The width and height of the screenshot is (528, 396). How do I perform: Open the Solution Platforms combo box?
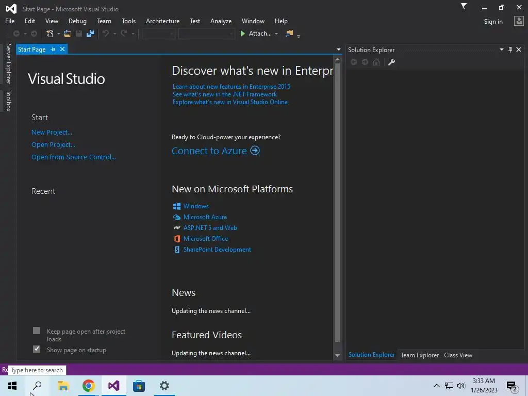(x=206, y=34)
